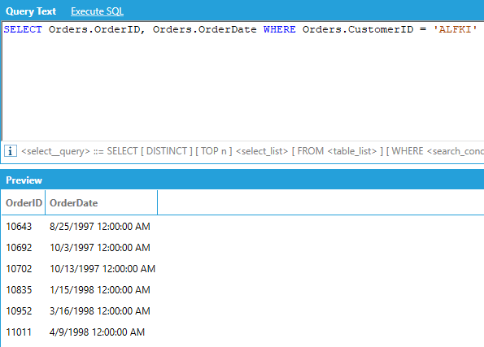Select row with OrderID 10952
Image resolution: width=484 pixels, height=347 pixels.
(x=243, y=311)
